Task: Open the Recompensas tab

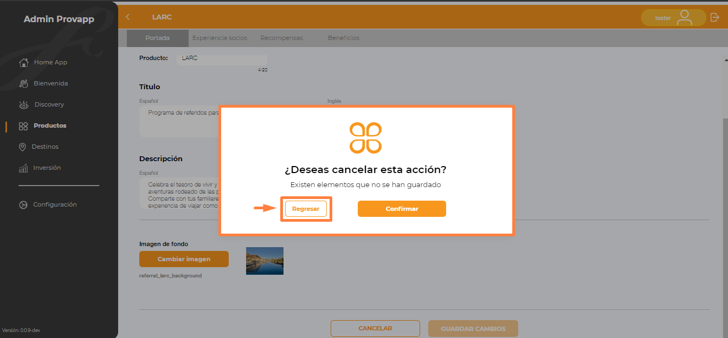Action: tap(281, 38)
